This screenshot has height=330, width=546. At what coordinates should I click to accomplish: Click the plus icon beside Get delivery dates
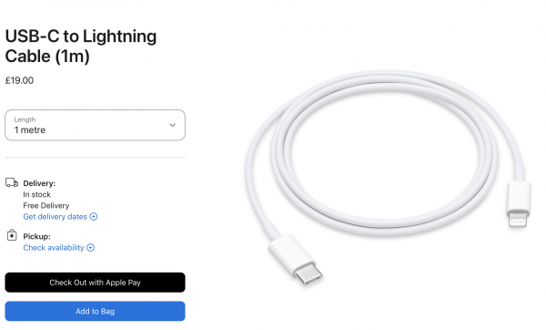pyautogui.click(x=94, y=217)
